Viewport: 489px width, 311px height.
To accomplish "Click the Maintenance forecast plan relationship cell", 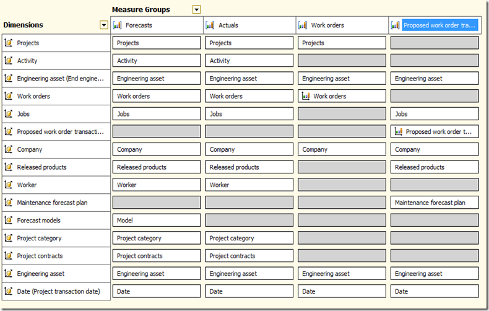I will point(435,203).
